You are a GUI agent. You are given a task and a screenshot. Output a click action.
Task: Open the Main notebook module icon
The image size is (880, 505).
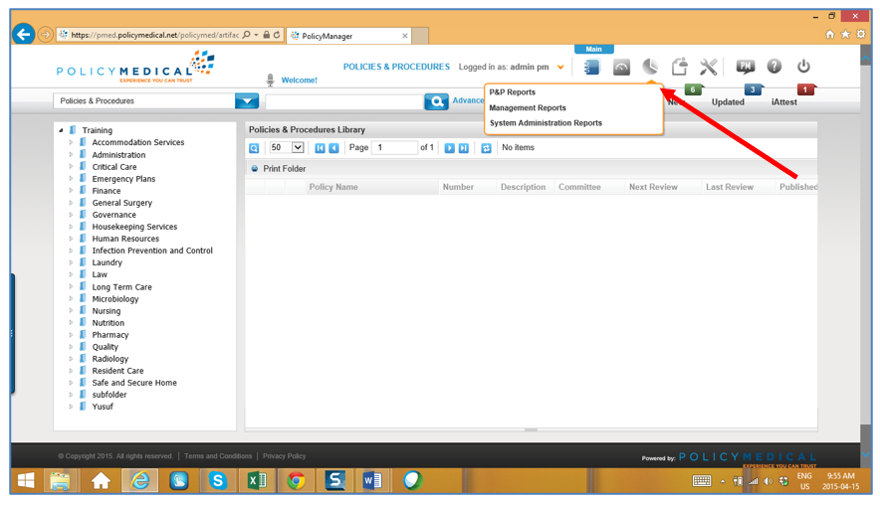(x=591, y=68)
